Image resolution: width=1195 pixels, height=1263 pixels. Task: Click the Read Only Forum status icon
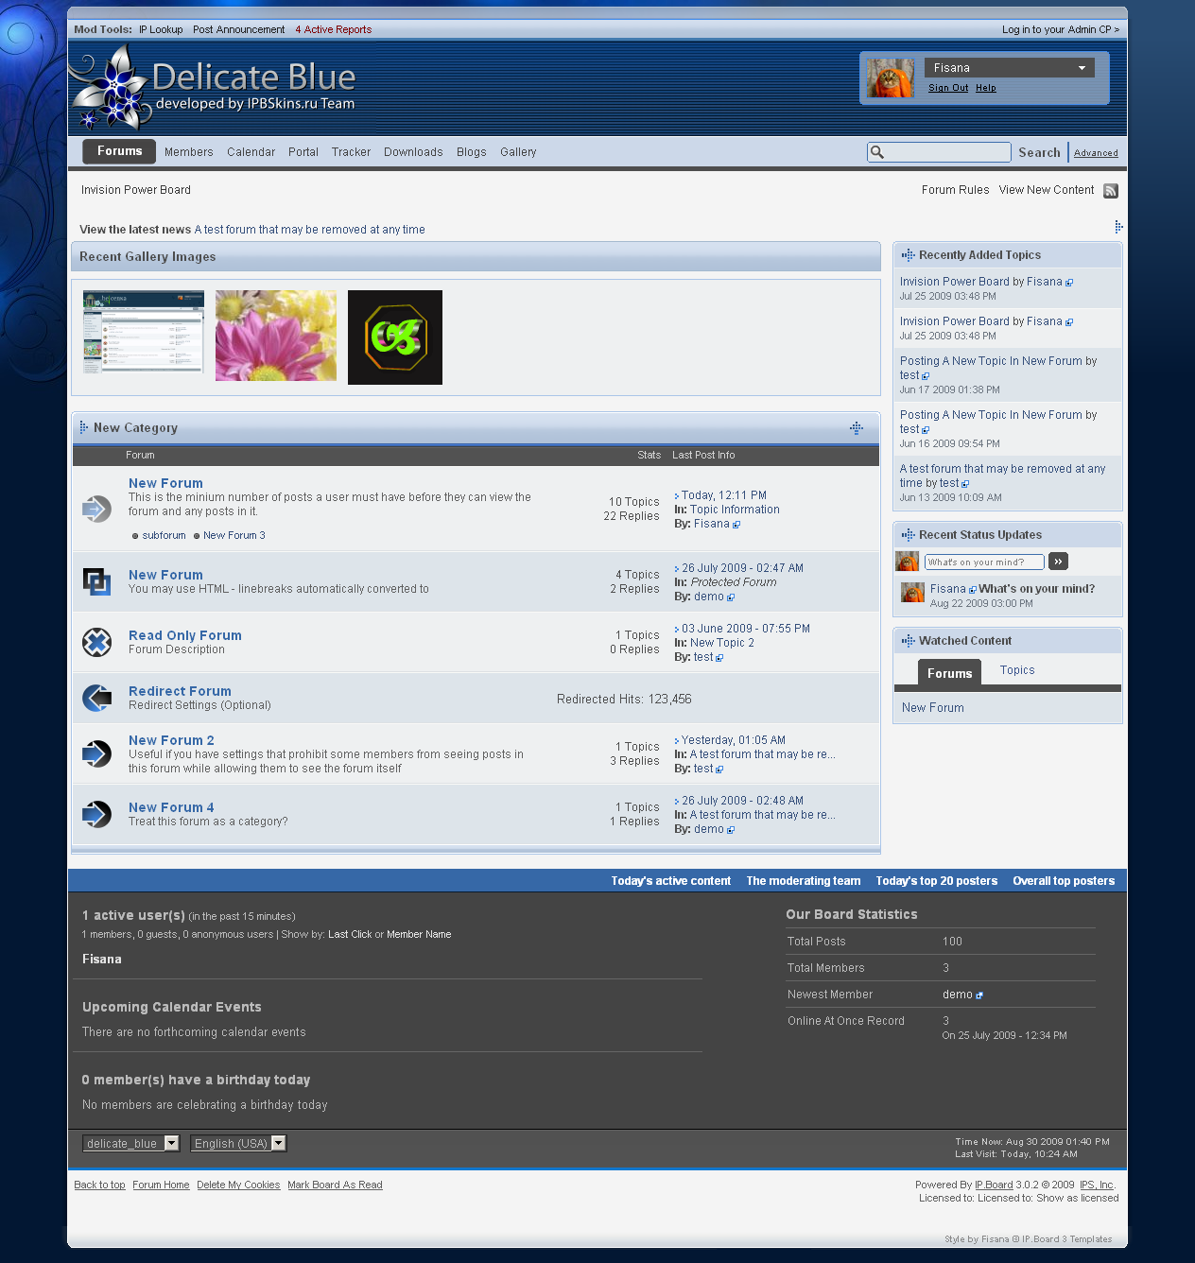[x=96, y=643]
